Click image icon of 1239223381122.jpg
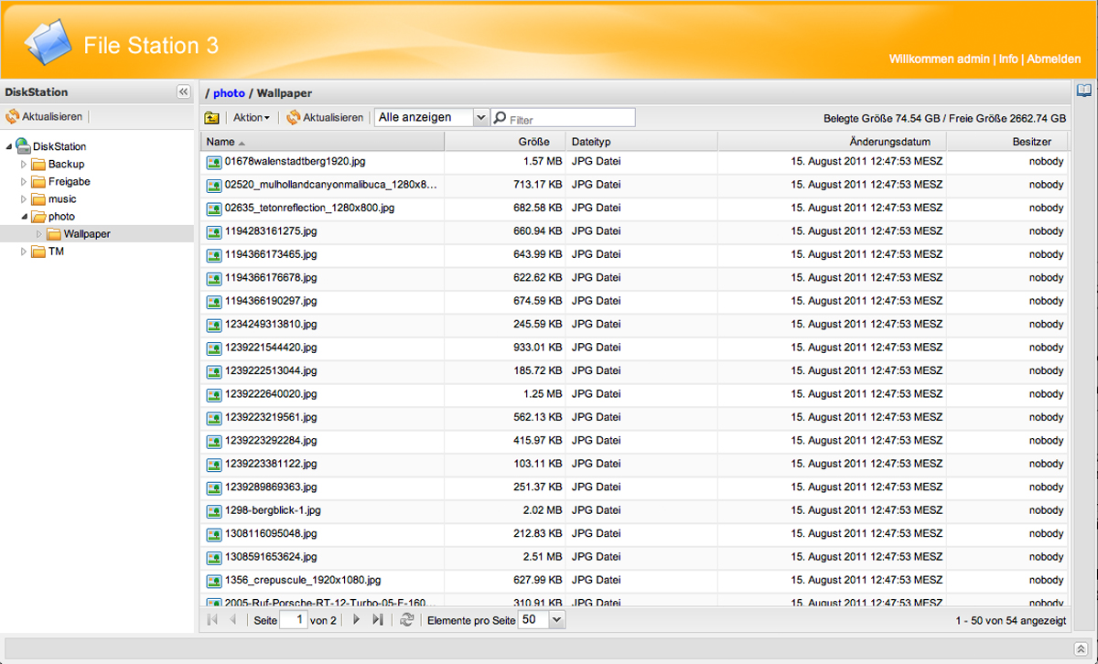This screenshot has width=1098, height=664. click(214, 465)
